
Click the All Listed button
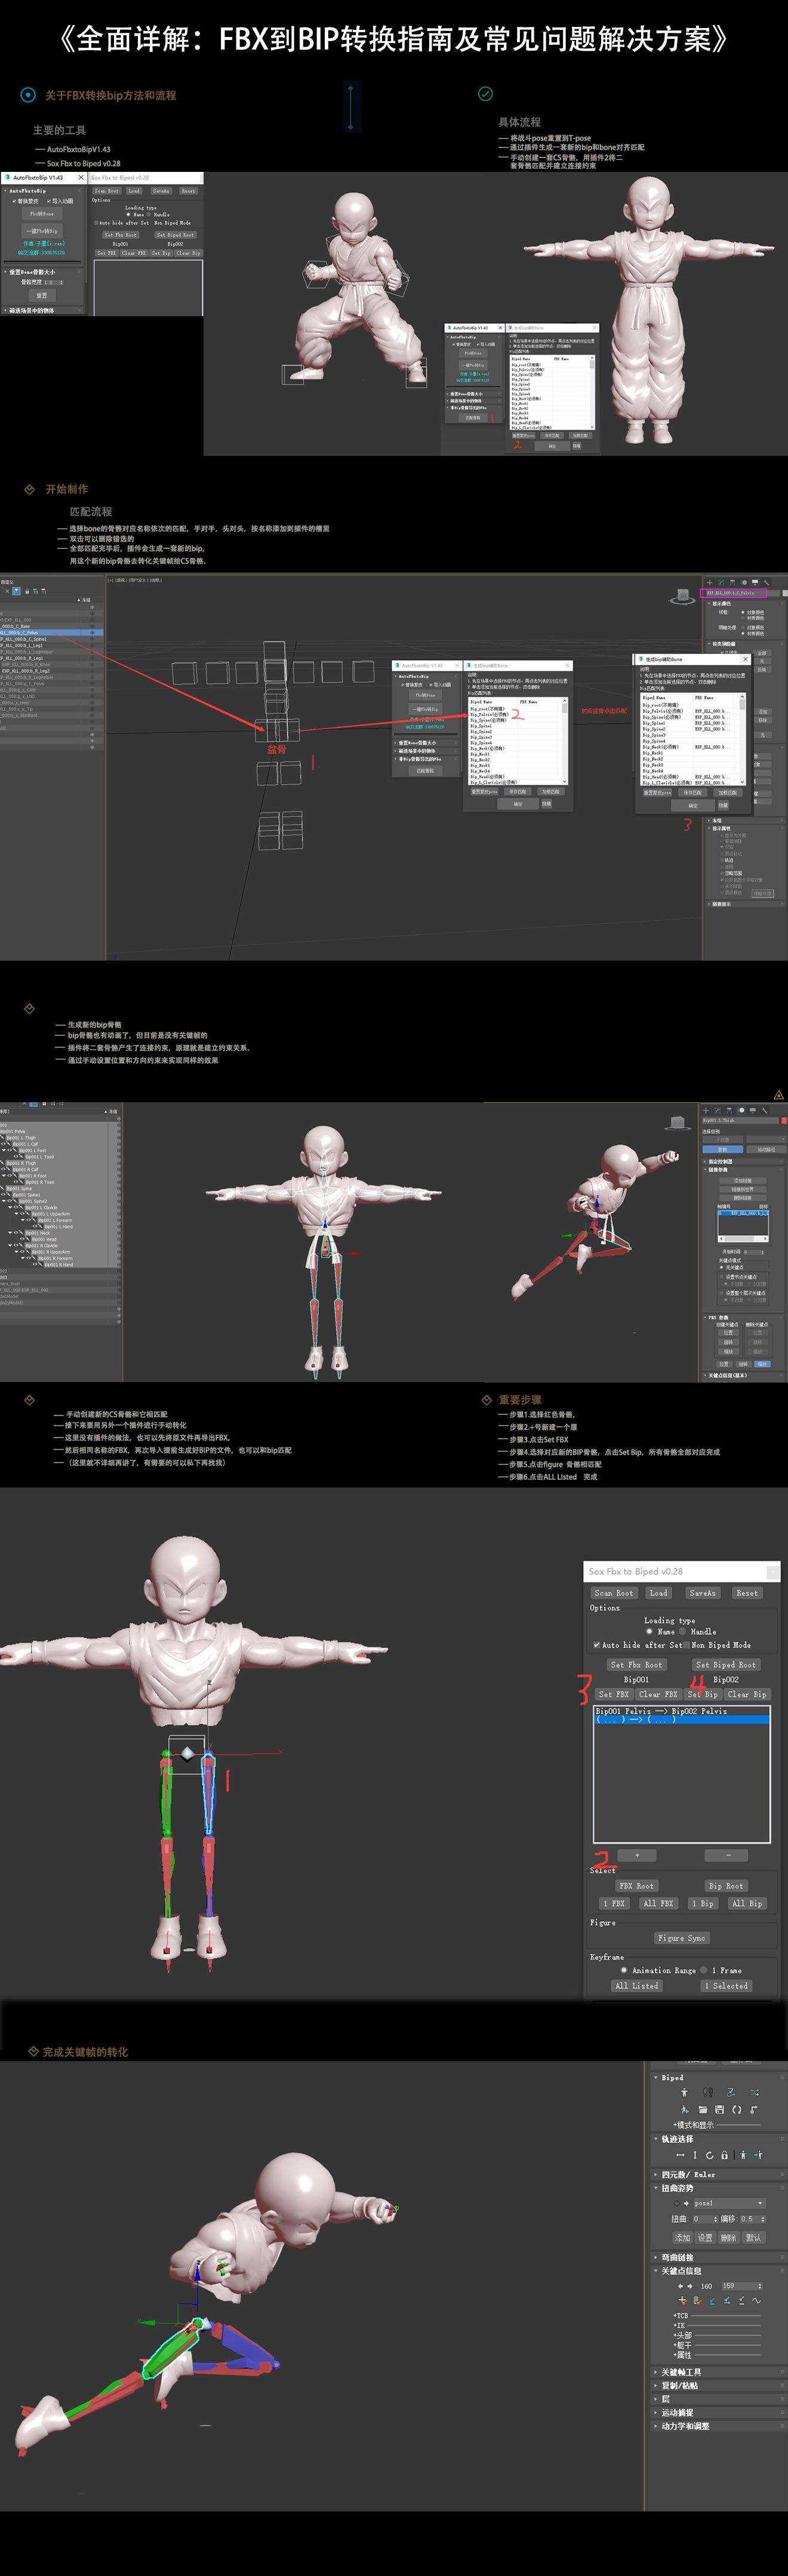point(637,1986)
